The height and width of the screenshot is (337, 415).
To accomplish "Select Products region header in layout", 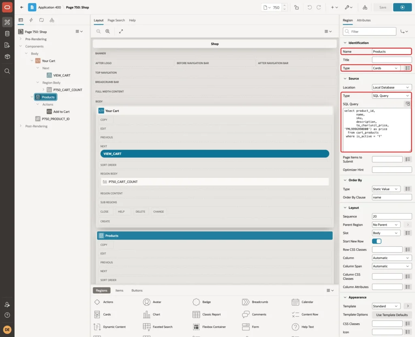I will point(215,236).
